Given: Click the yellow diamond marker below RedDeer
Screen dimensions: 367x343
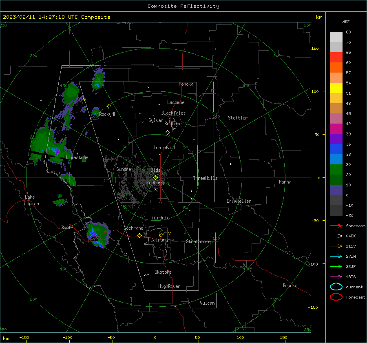Looking at the screenshot, I should [x=168, y=133].
